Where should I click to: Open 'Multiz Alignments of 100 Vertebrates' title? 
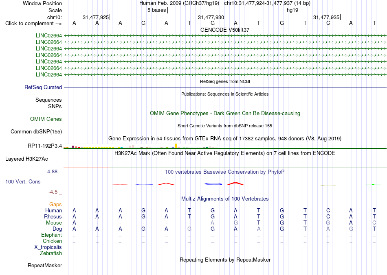pyautogui.click(x=225, y=199)
